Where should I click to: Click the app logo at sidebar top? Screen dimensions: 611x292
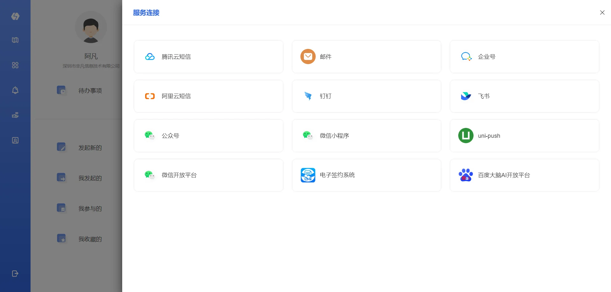point(15,16)
